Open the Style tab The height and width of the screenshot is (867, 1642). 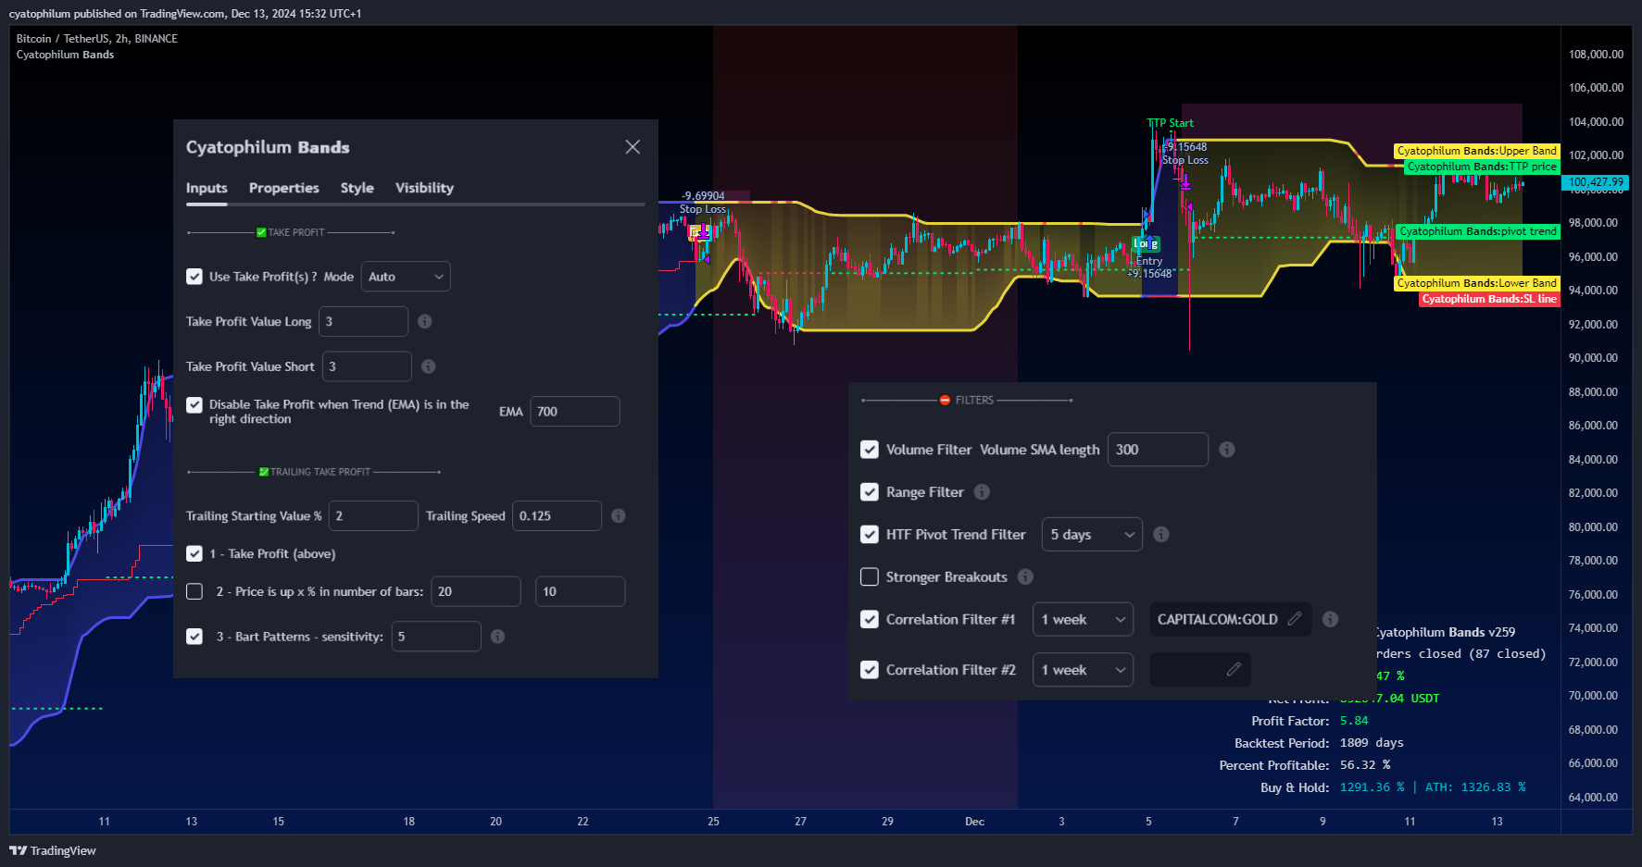[357, 188]
